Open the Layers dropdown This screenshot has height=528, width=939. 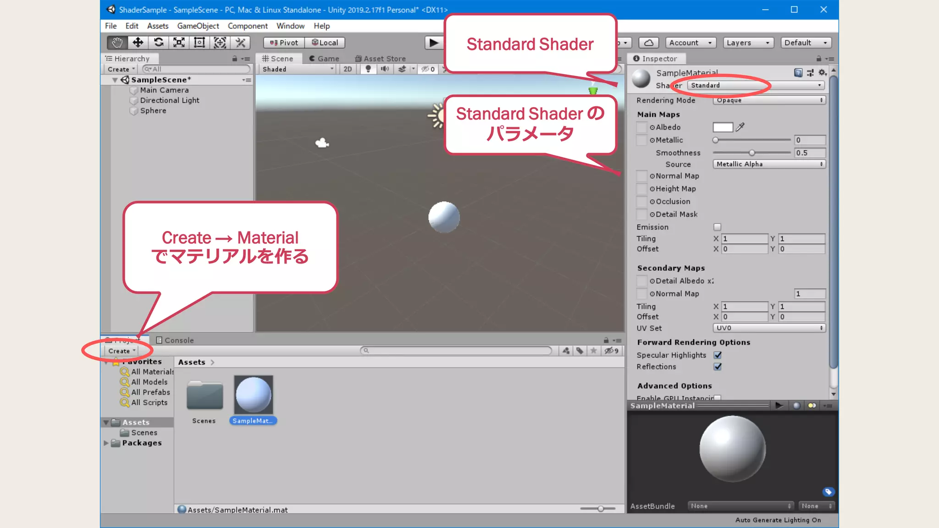click(748, 43)
